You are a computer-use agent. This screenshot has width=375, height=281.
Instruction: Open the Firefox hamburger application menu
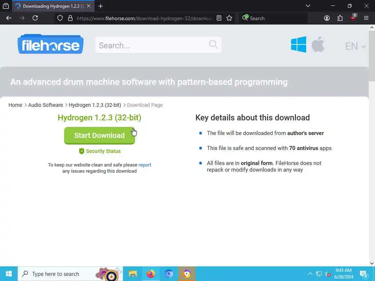click(366, 18)
